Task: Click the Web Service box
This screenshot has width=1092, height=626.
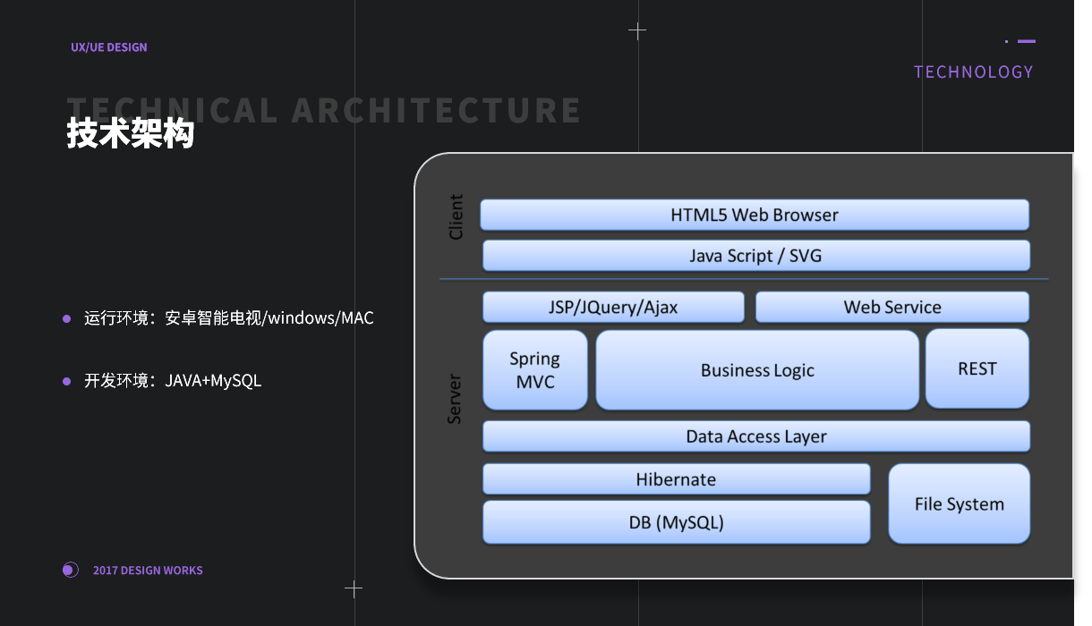Action: [x=892, y=307]
